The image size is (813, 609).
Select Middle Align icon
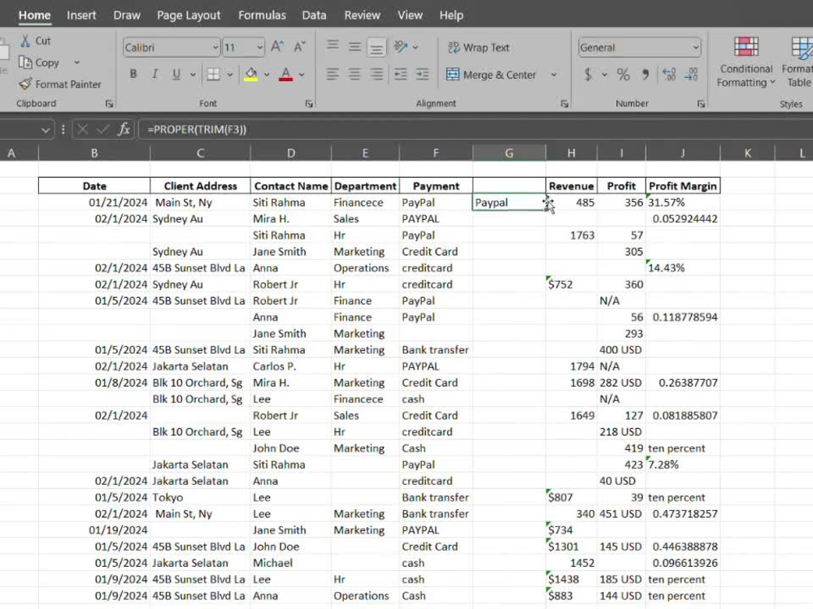[354, 47]
